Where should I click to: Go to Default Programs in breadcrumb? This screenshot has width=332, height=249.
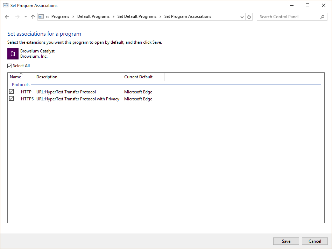93,16
